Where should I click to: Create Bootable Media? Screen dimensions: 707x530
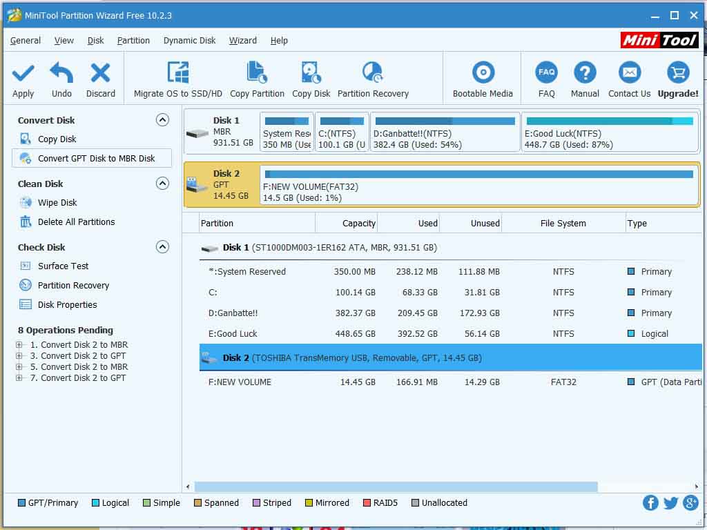pyautogui.click(x=483, y=80)
